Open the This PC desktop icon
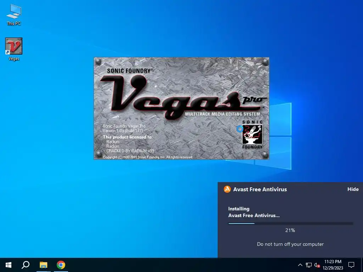Image resolution: width=363 pixels, height=272 pixels. [x=13, y=15]
